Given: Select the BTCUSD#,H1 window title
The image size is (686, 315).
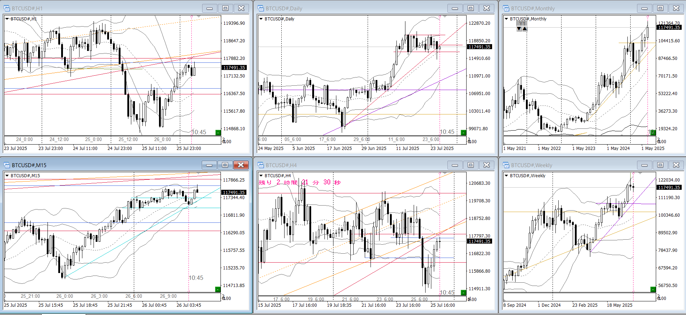Looking at the screenshot, I should [27, 9].
